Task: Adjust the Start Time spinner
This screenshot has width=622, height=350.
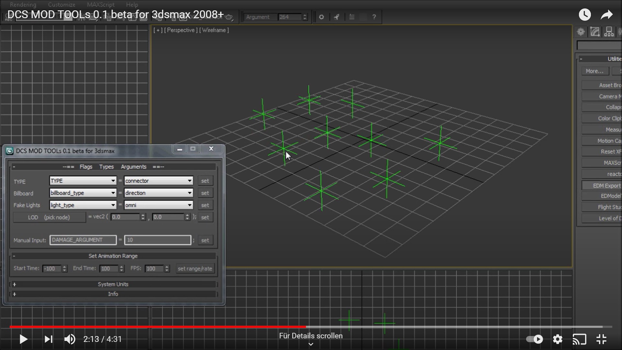Action: pyautogui.click(x=64, y=268)
